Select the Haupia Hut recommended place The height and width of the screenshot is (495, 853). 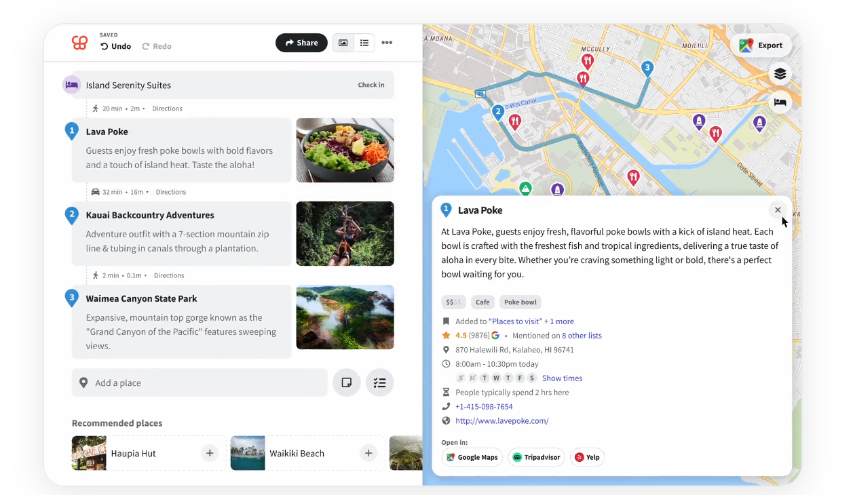click(149, 453)
